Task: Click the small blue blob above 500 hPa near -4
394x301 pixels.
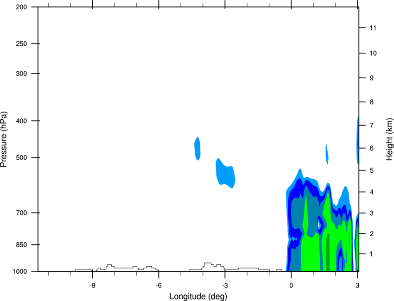Action: click(197, 149)
